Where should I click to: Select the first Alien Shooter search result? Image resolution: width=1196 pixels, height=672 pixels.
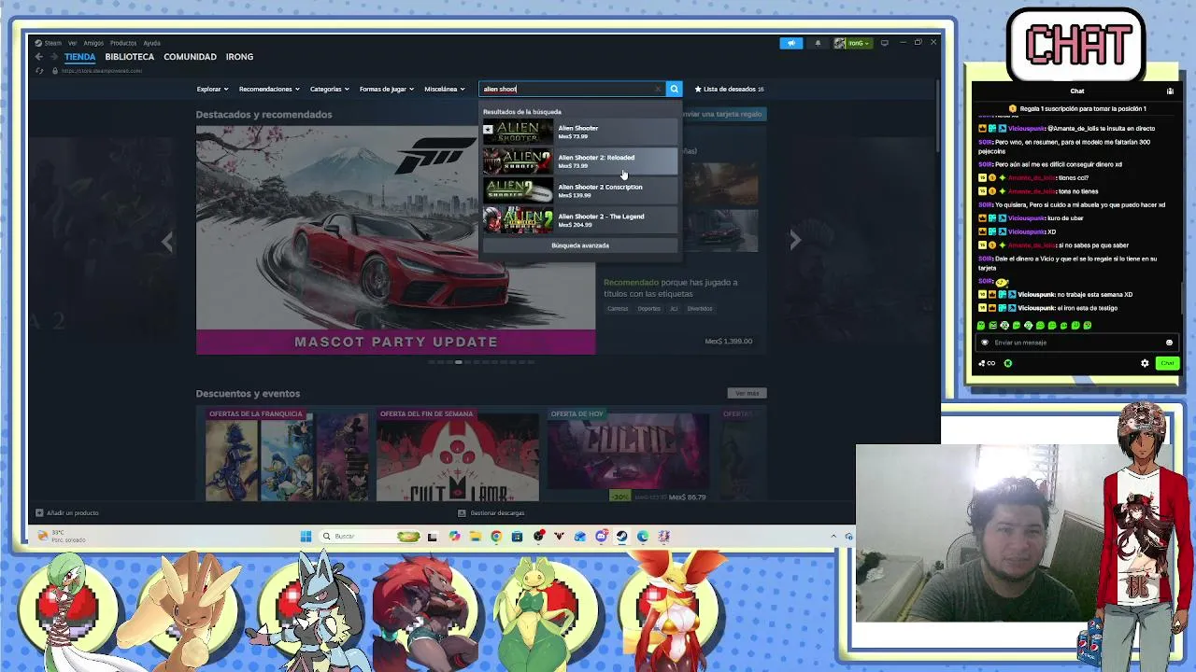coord(579,132)
